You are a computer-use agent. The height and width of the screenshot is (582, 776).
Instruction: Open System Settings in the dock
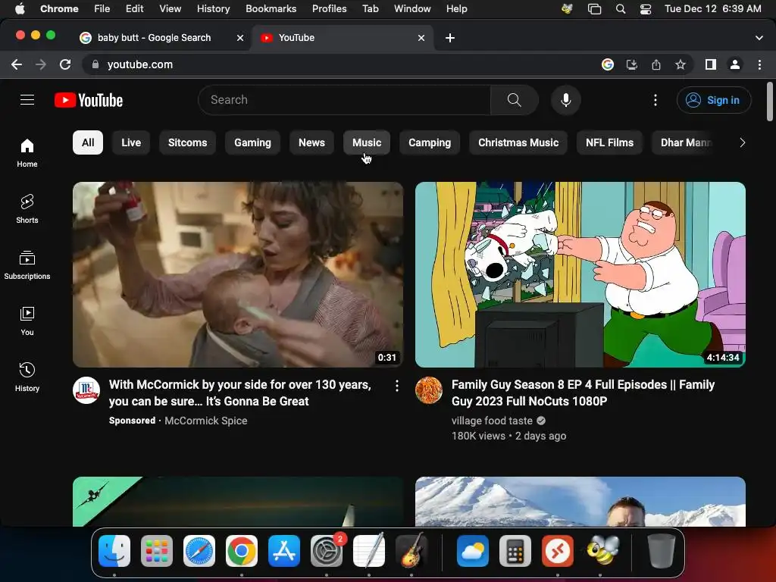[326, 551]
